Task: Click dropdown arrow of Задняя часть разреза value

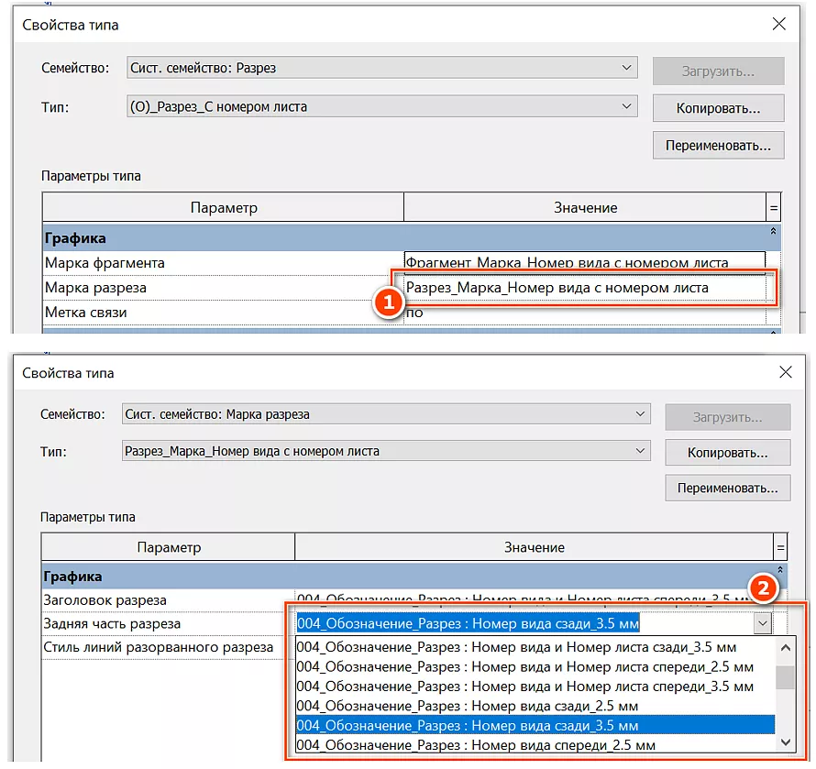Action: (x=763, y=623)
